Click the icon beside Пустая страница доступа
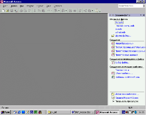This screenshot has height=115, width=146. coord(113,47)
